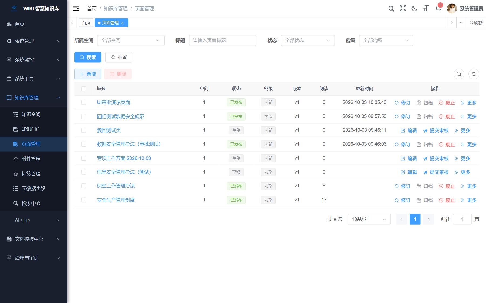Expand the 系统管理 sidebar menu
The width and height of the screenshot is (486, 303).
tap(34, 41)
